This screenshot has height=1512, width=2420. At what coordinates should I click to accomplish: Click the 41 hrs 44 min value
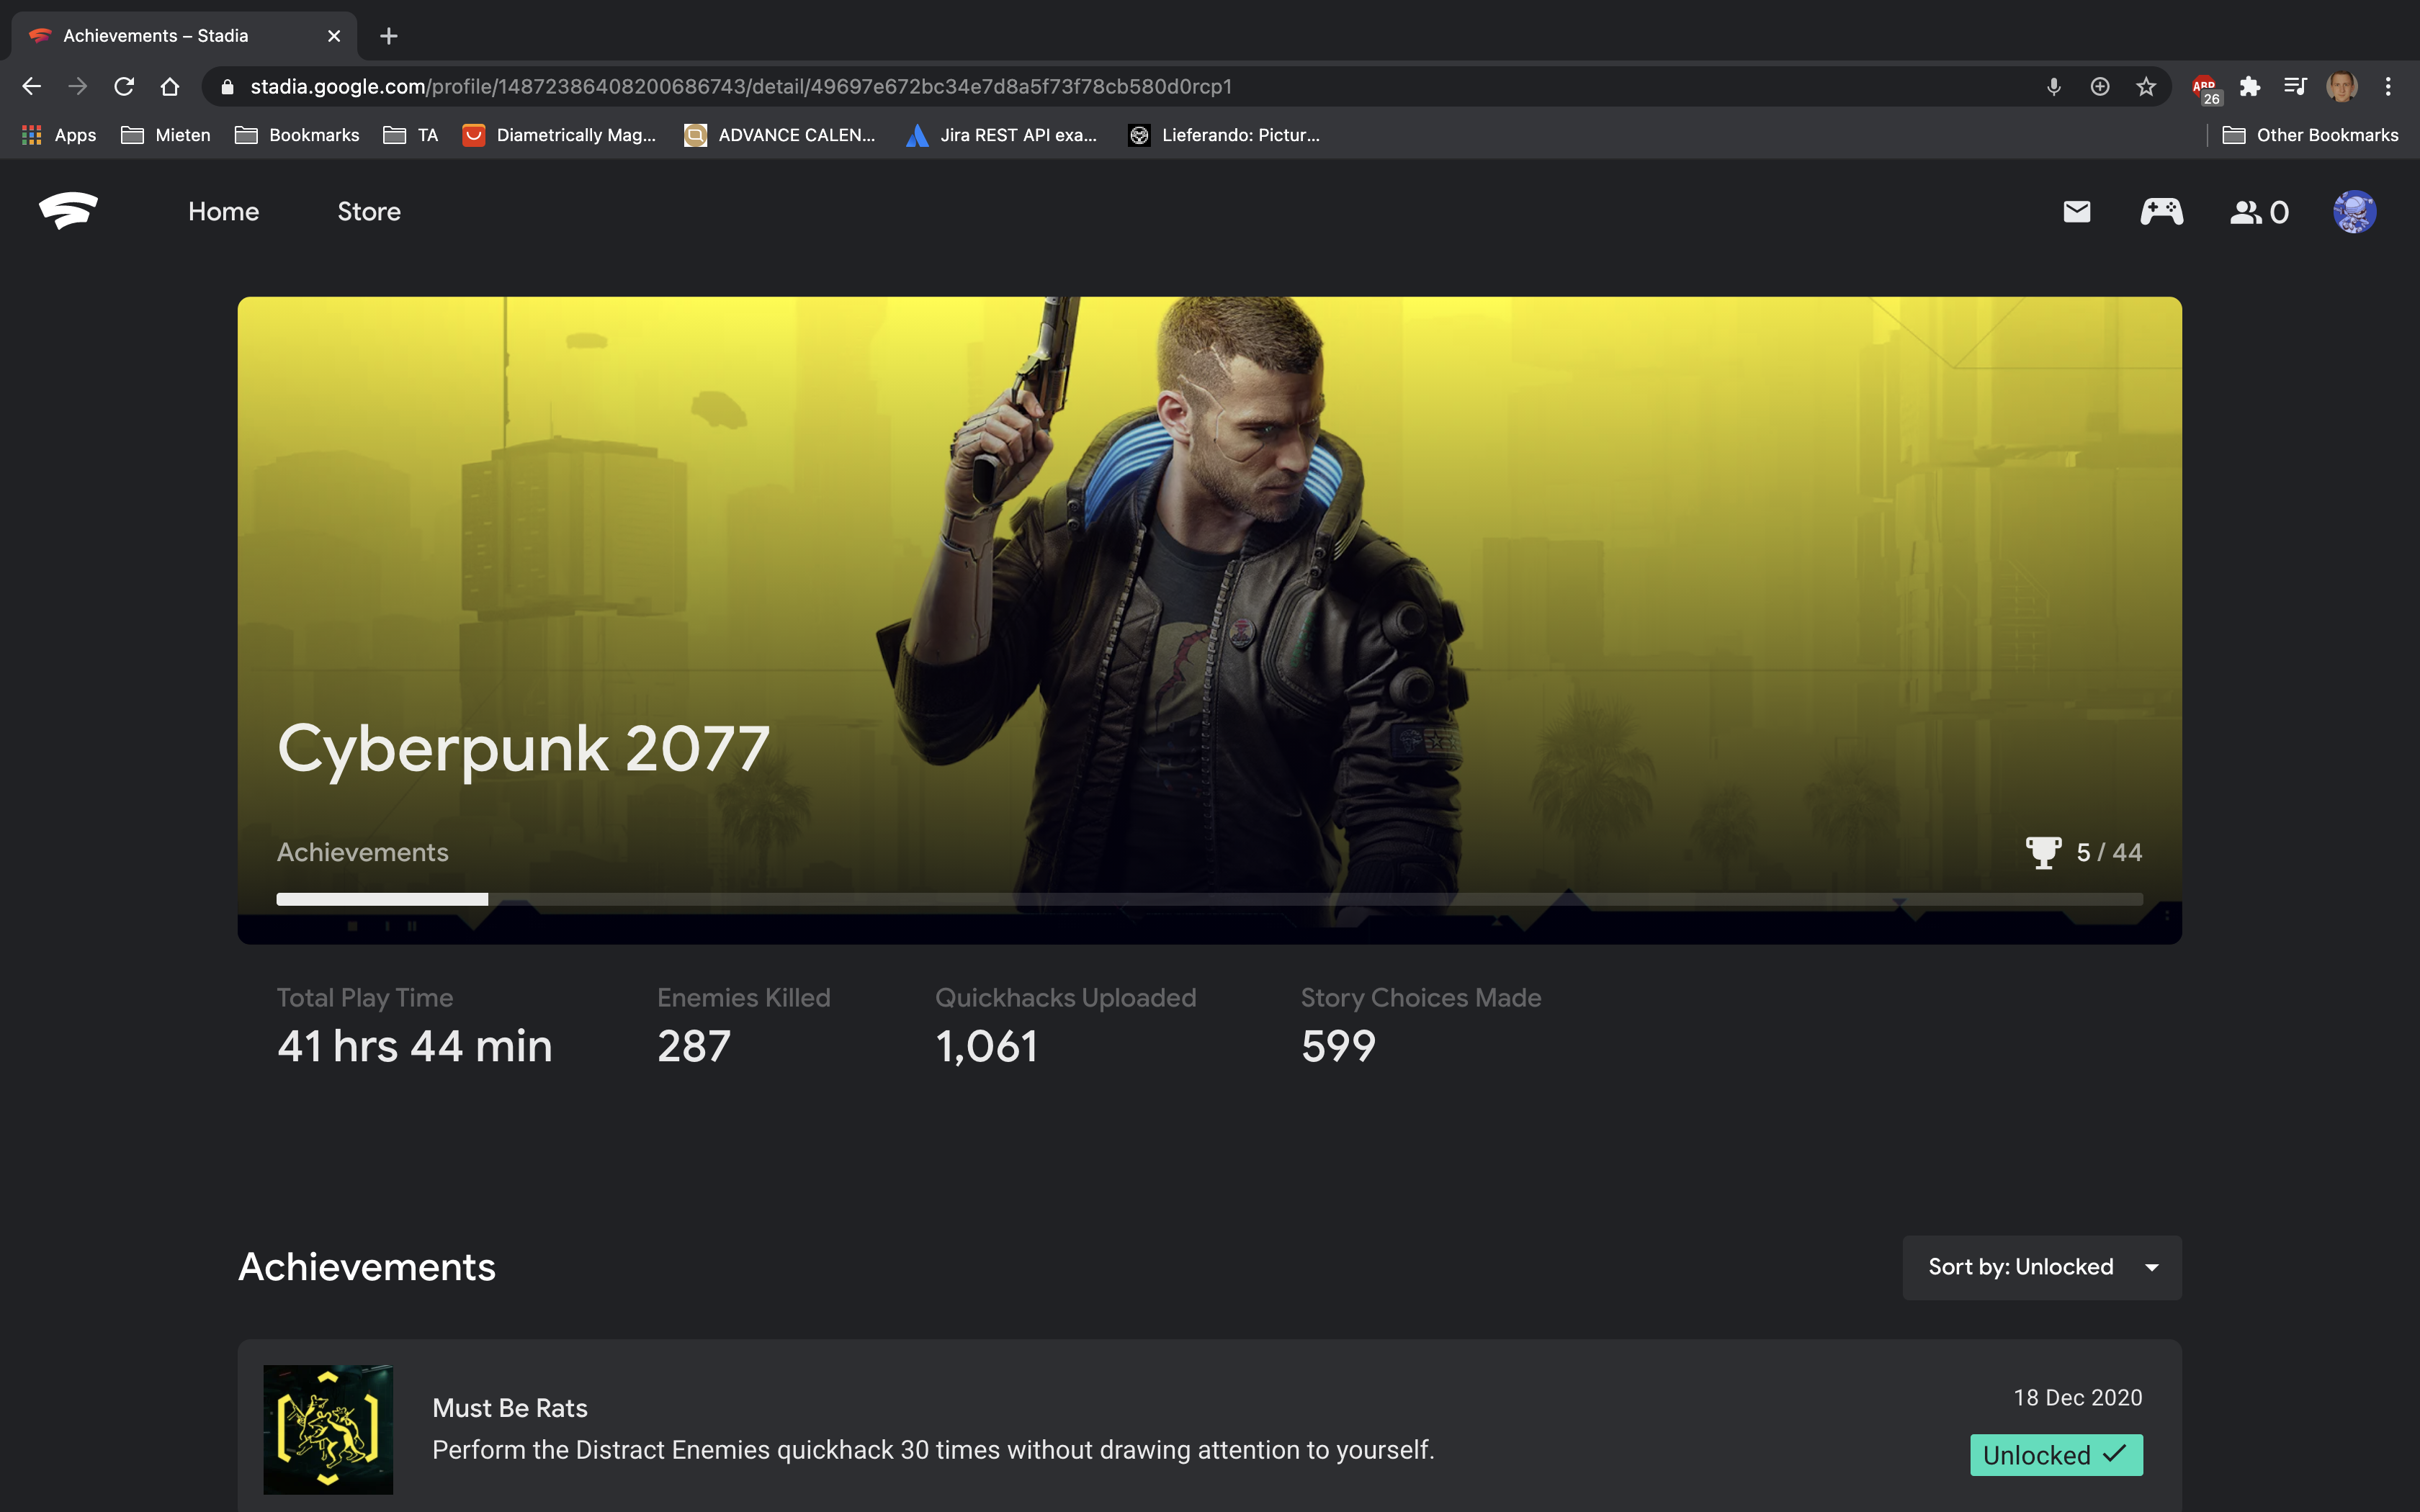(x=415, y=1046)
